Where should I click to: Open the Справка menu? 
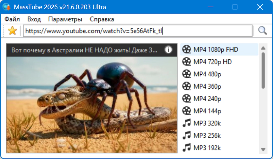tap(102, 19)
